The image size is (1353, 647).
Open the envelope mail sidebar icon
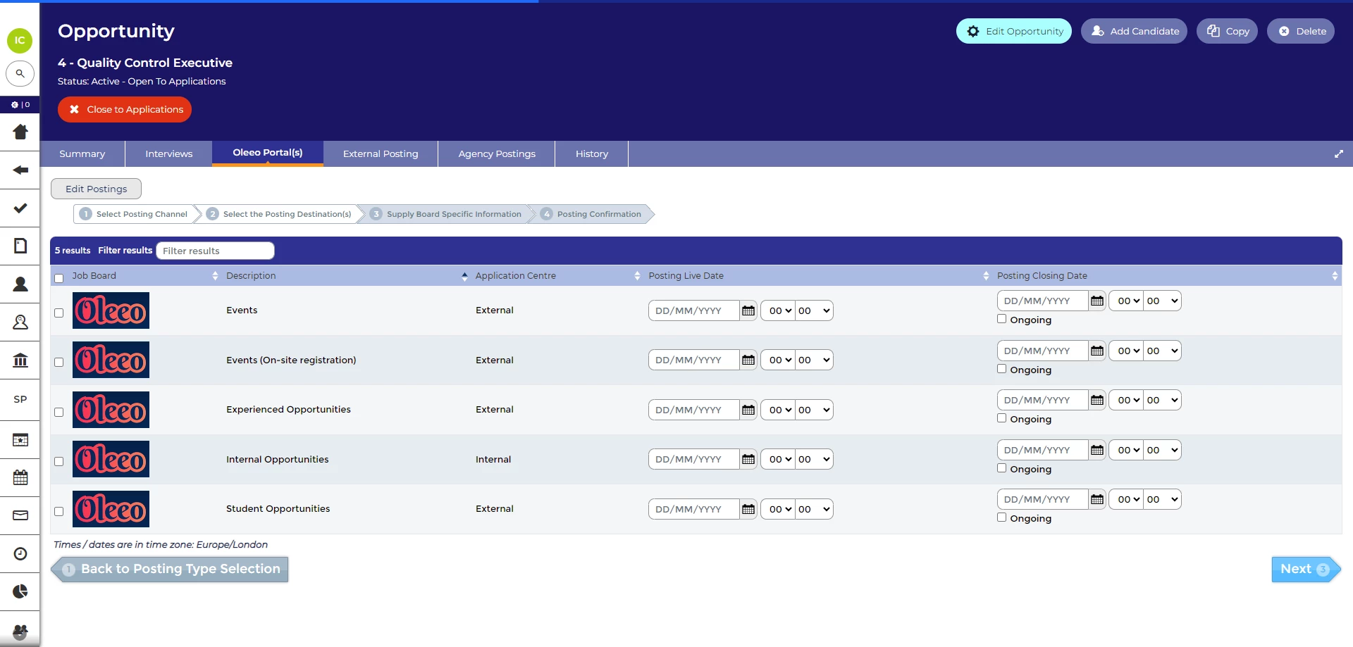click(x=20, y=515)
